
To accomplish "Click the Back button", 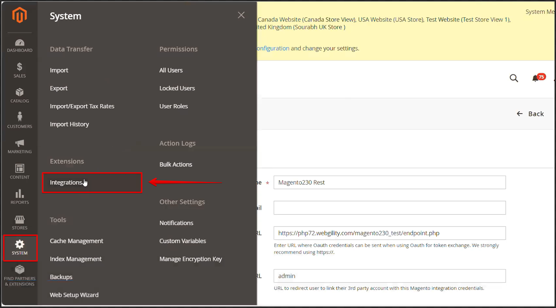I will 530,114.
